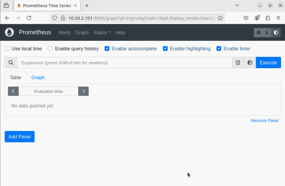The image size is (285, 186).
Task: Open Firefox account profile icon
Action: 257,18
